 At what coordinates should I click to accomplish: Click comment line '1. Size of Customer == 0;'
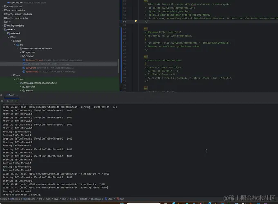(162, 71)
